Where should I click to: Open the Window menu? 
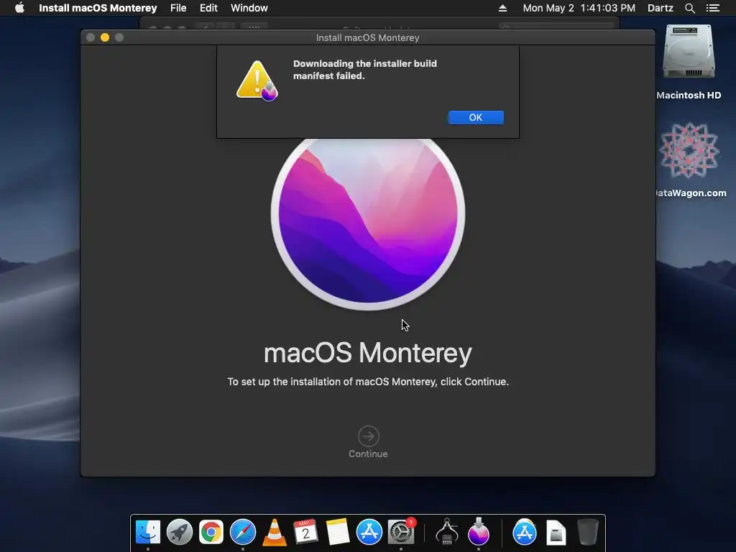[x=249, y=8]
